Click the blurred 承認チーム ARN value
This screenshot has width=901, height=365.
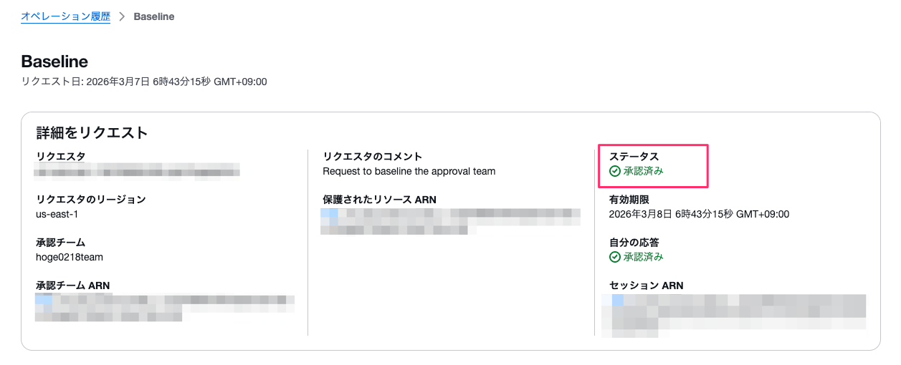coord(165,307)
